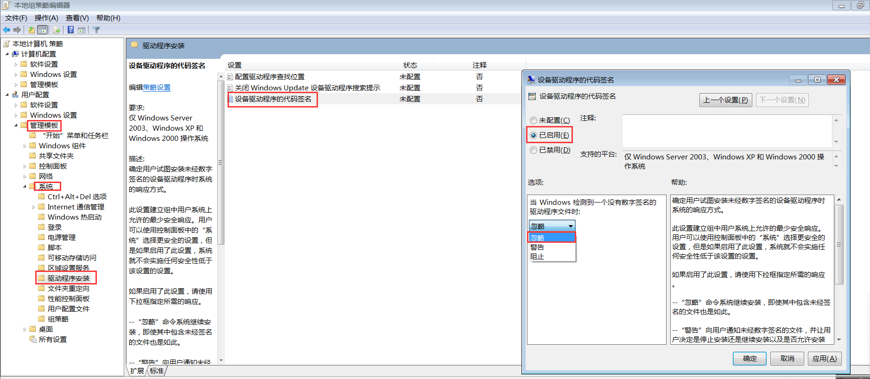Select the 已启用(E) radio button
This screenshot has width=870, height=379.
(x=533, y=135)
